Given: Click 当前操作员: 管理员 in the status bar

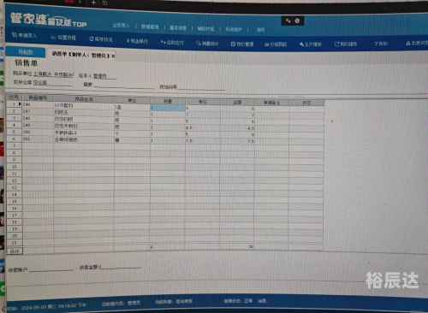Looking at the screenshot, I should coord(121,304).
